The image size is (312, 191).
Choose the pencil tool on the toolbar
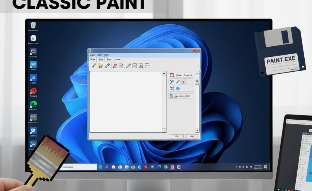click(x=129, y=66)
